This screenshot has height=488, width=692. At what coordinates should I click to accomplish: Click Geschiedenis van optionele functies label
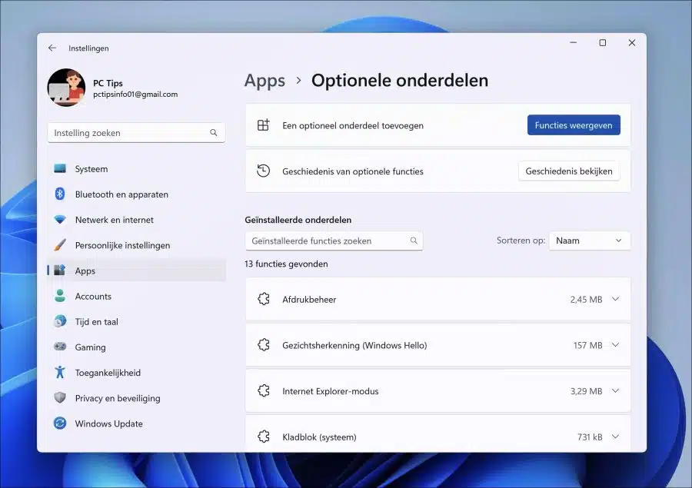click(x=353, y=171)
